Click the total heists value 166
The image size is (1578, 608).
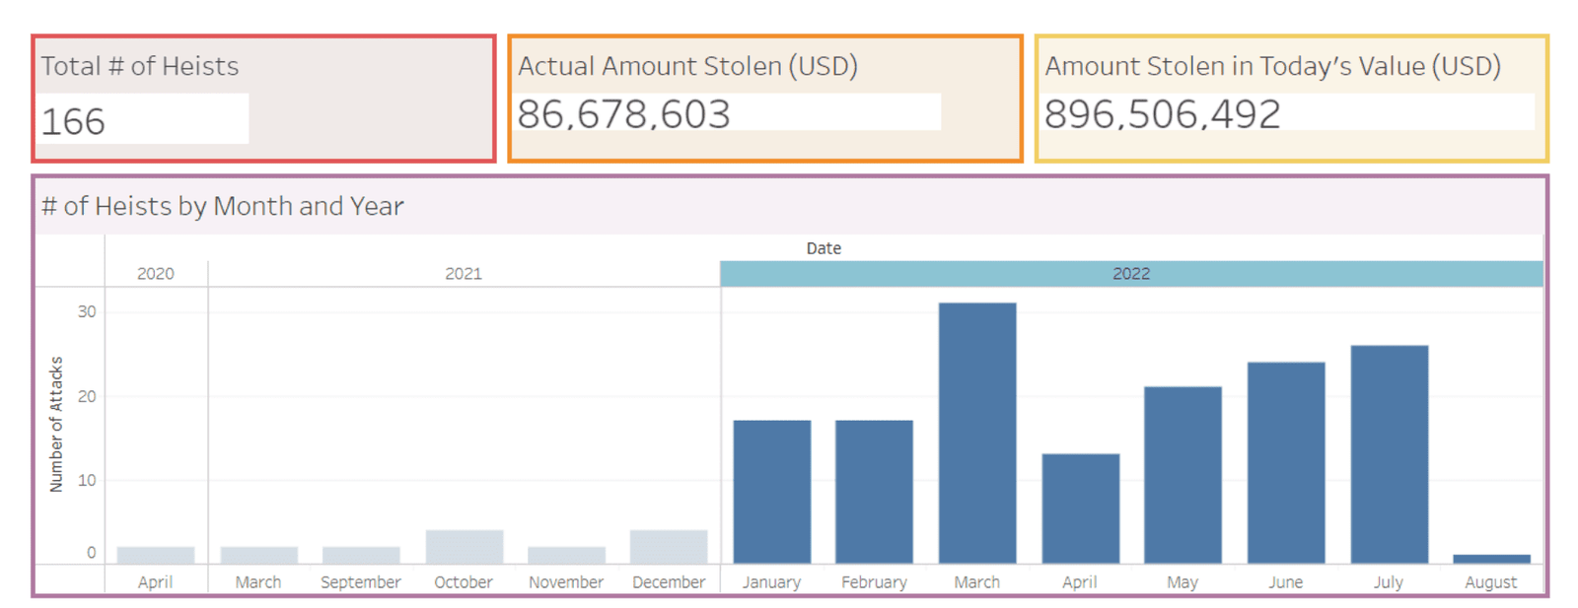[x=73, y=121]
